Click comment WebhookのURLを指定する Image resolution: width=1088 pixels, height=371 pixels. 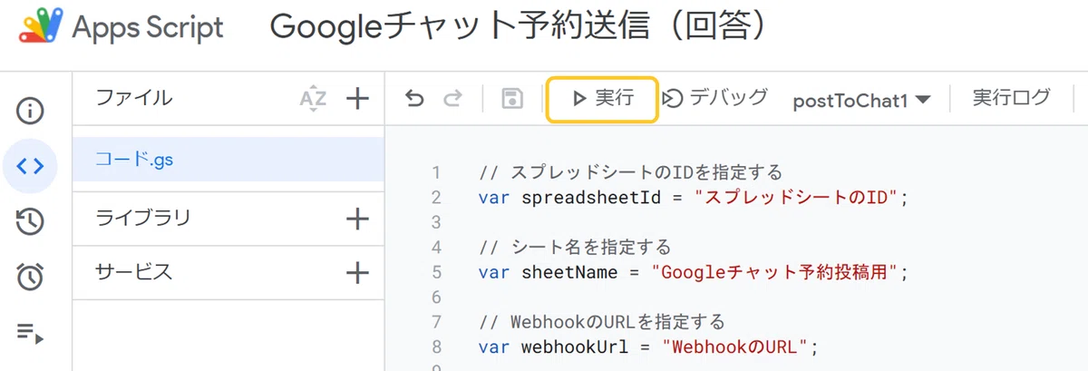[602, 321]
